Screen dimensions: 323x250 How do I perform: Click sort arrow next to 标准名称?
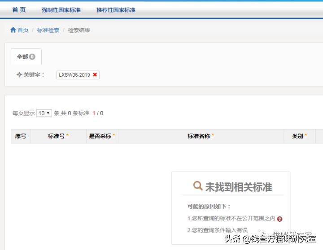coord(213,135)
